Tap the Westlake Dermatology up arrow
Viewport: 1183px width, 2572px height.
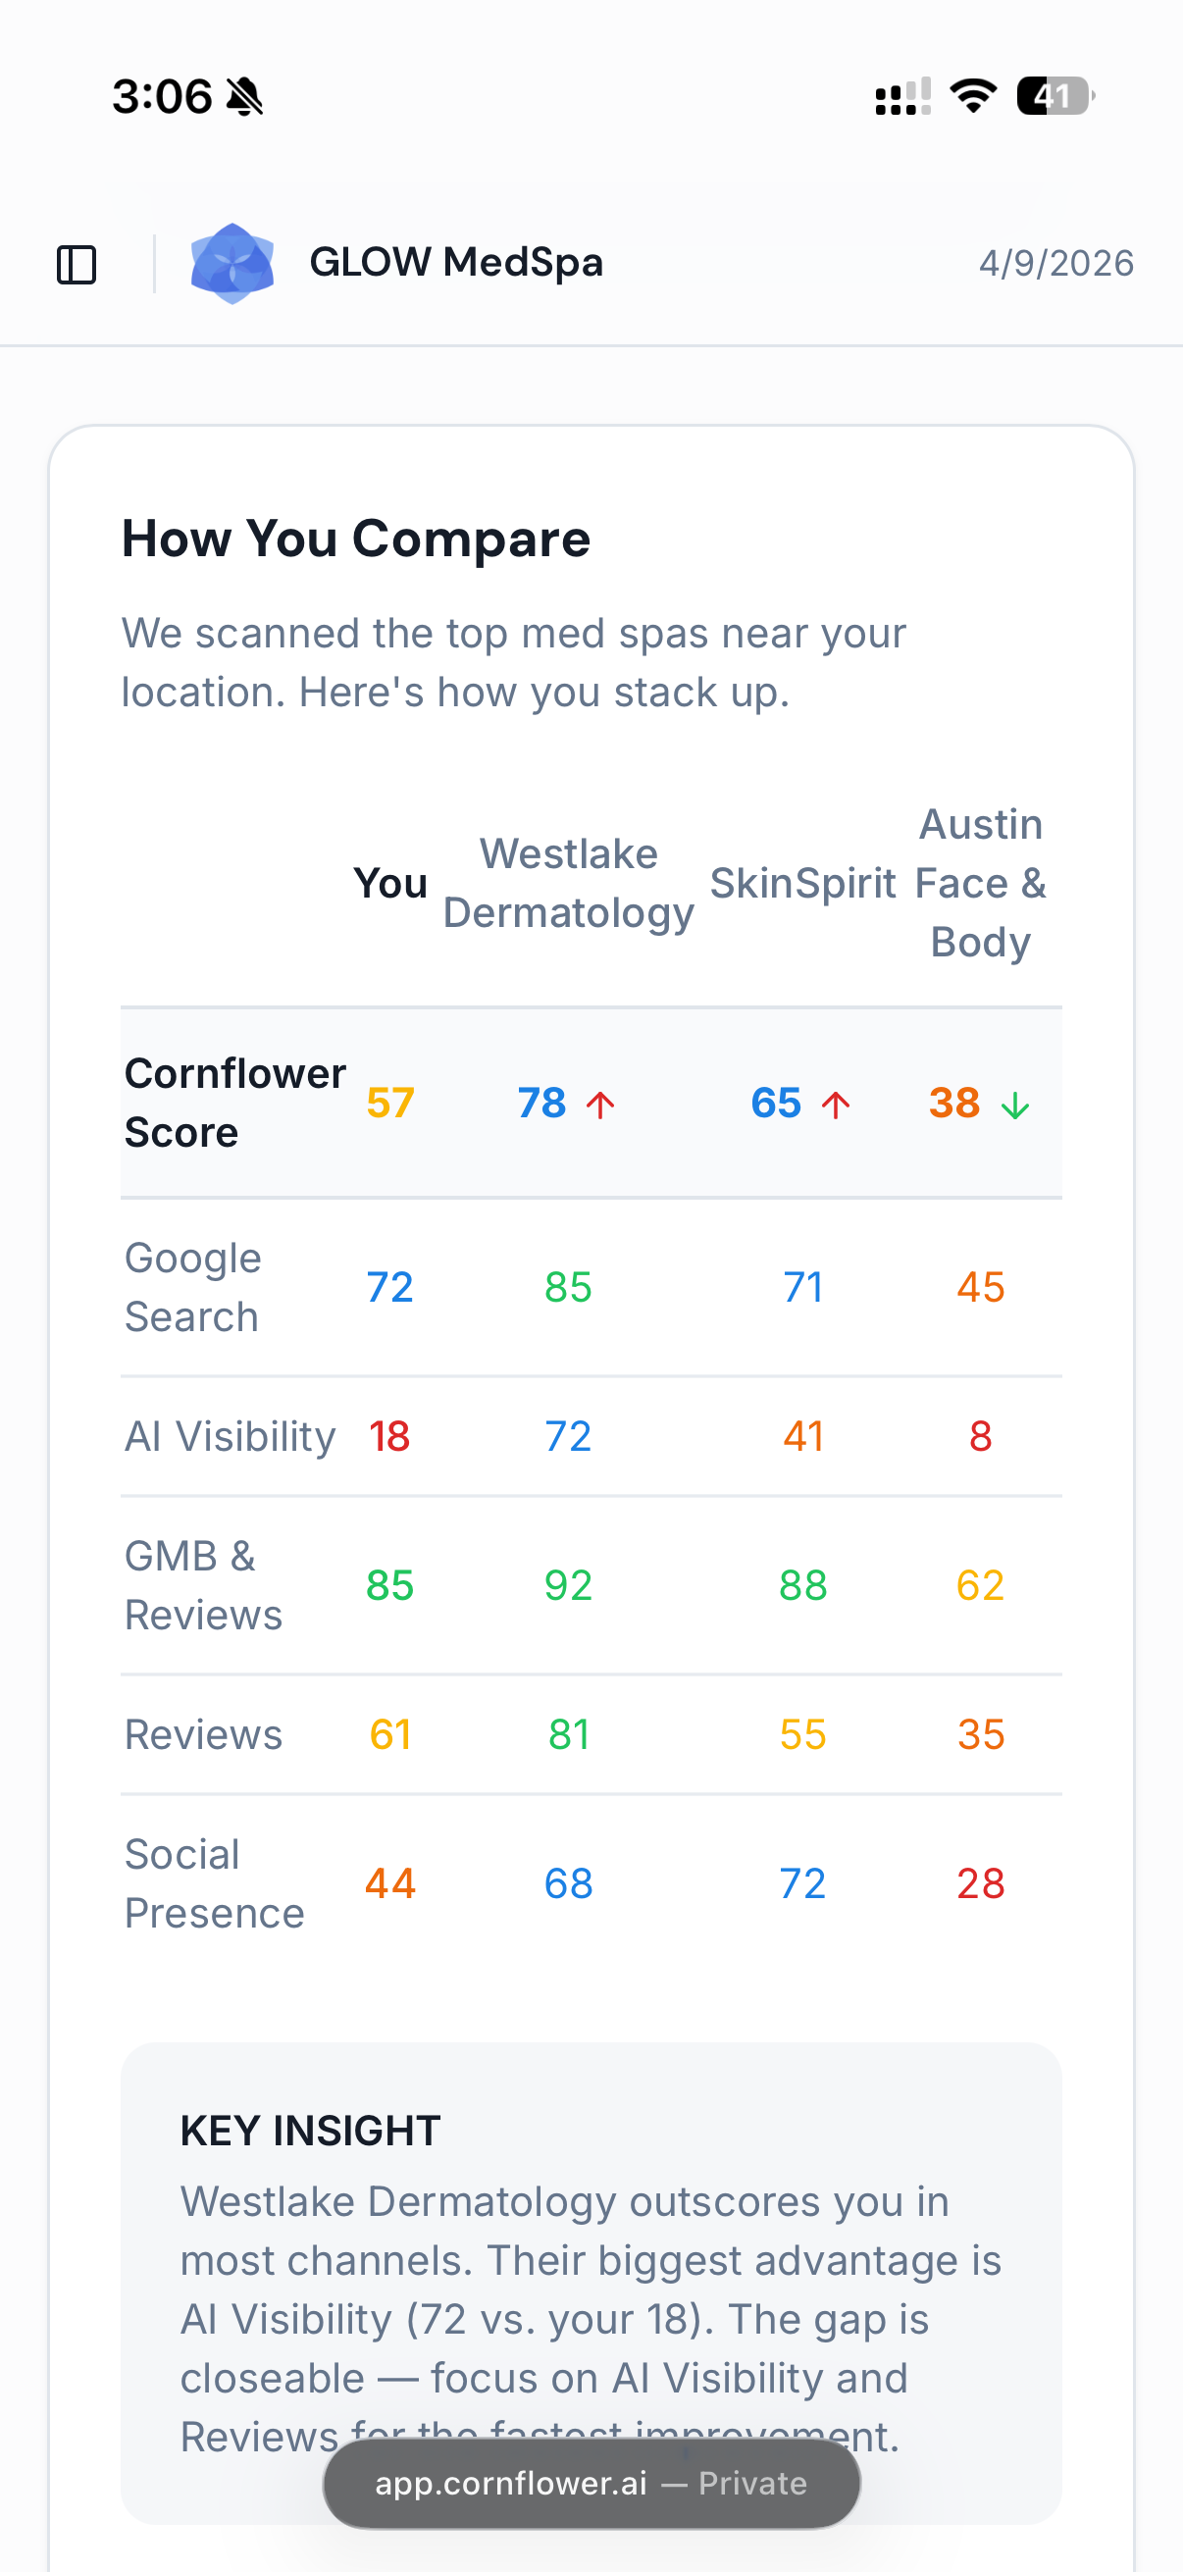(600, 1105)
